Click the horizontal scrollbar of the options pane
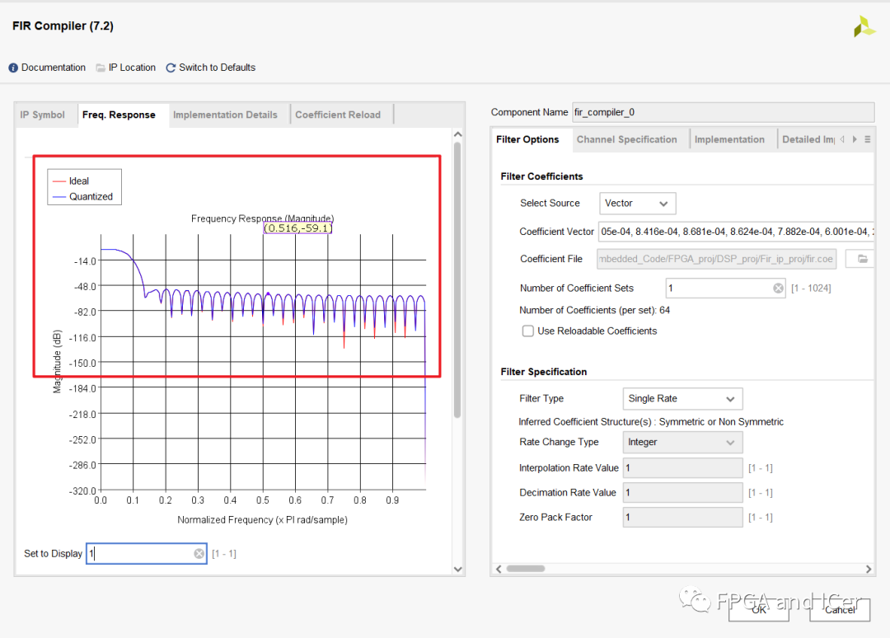This screenshot has width=890, height=638. [526, 569]
